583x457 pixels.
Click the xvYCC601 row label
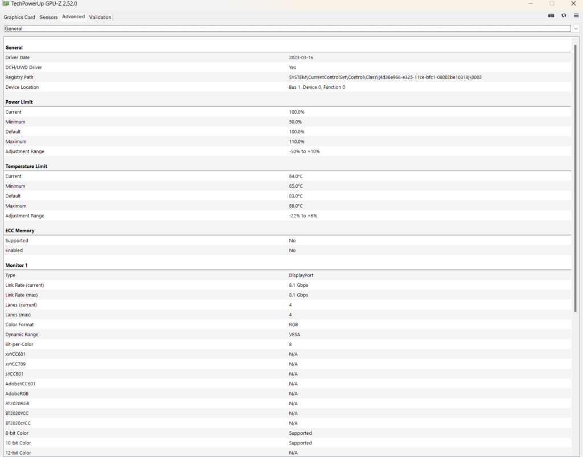[15, 354]
